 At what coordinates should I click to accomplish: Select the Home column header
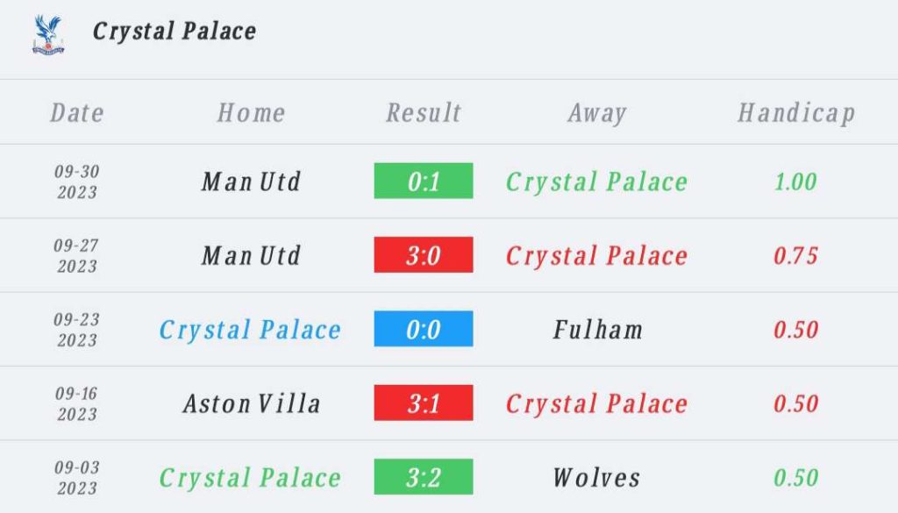251,113
